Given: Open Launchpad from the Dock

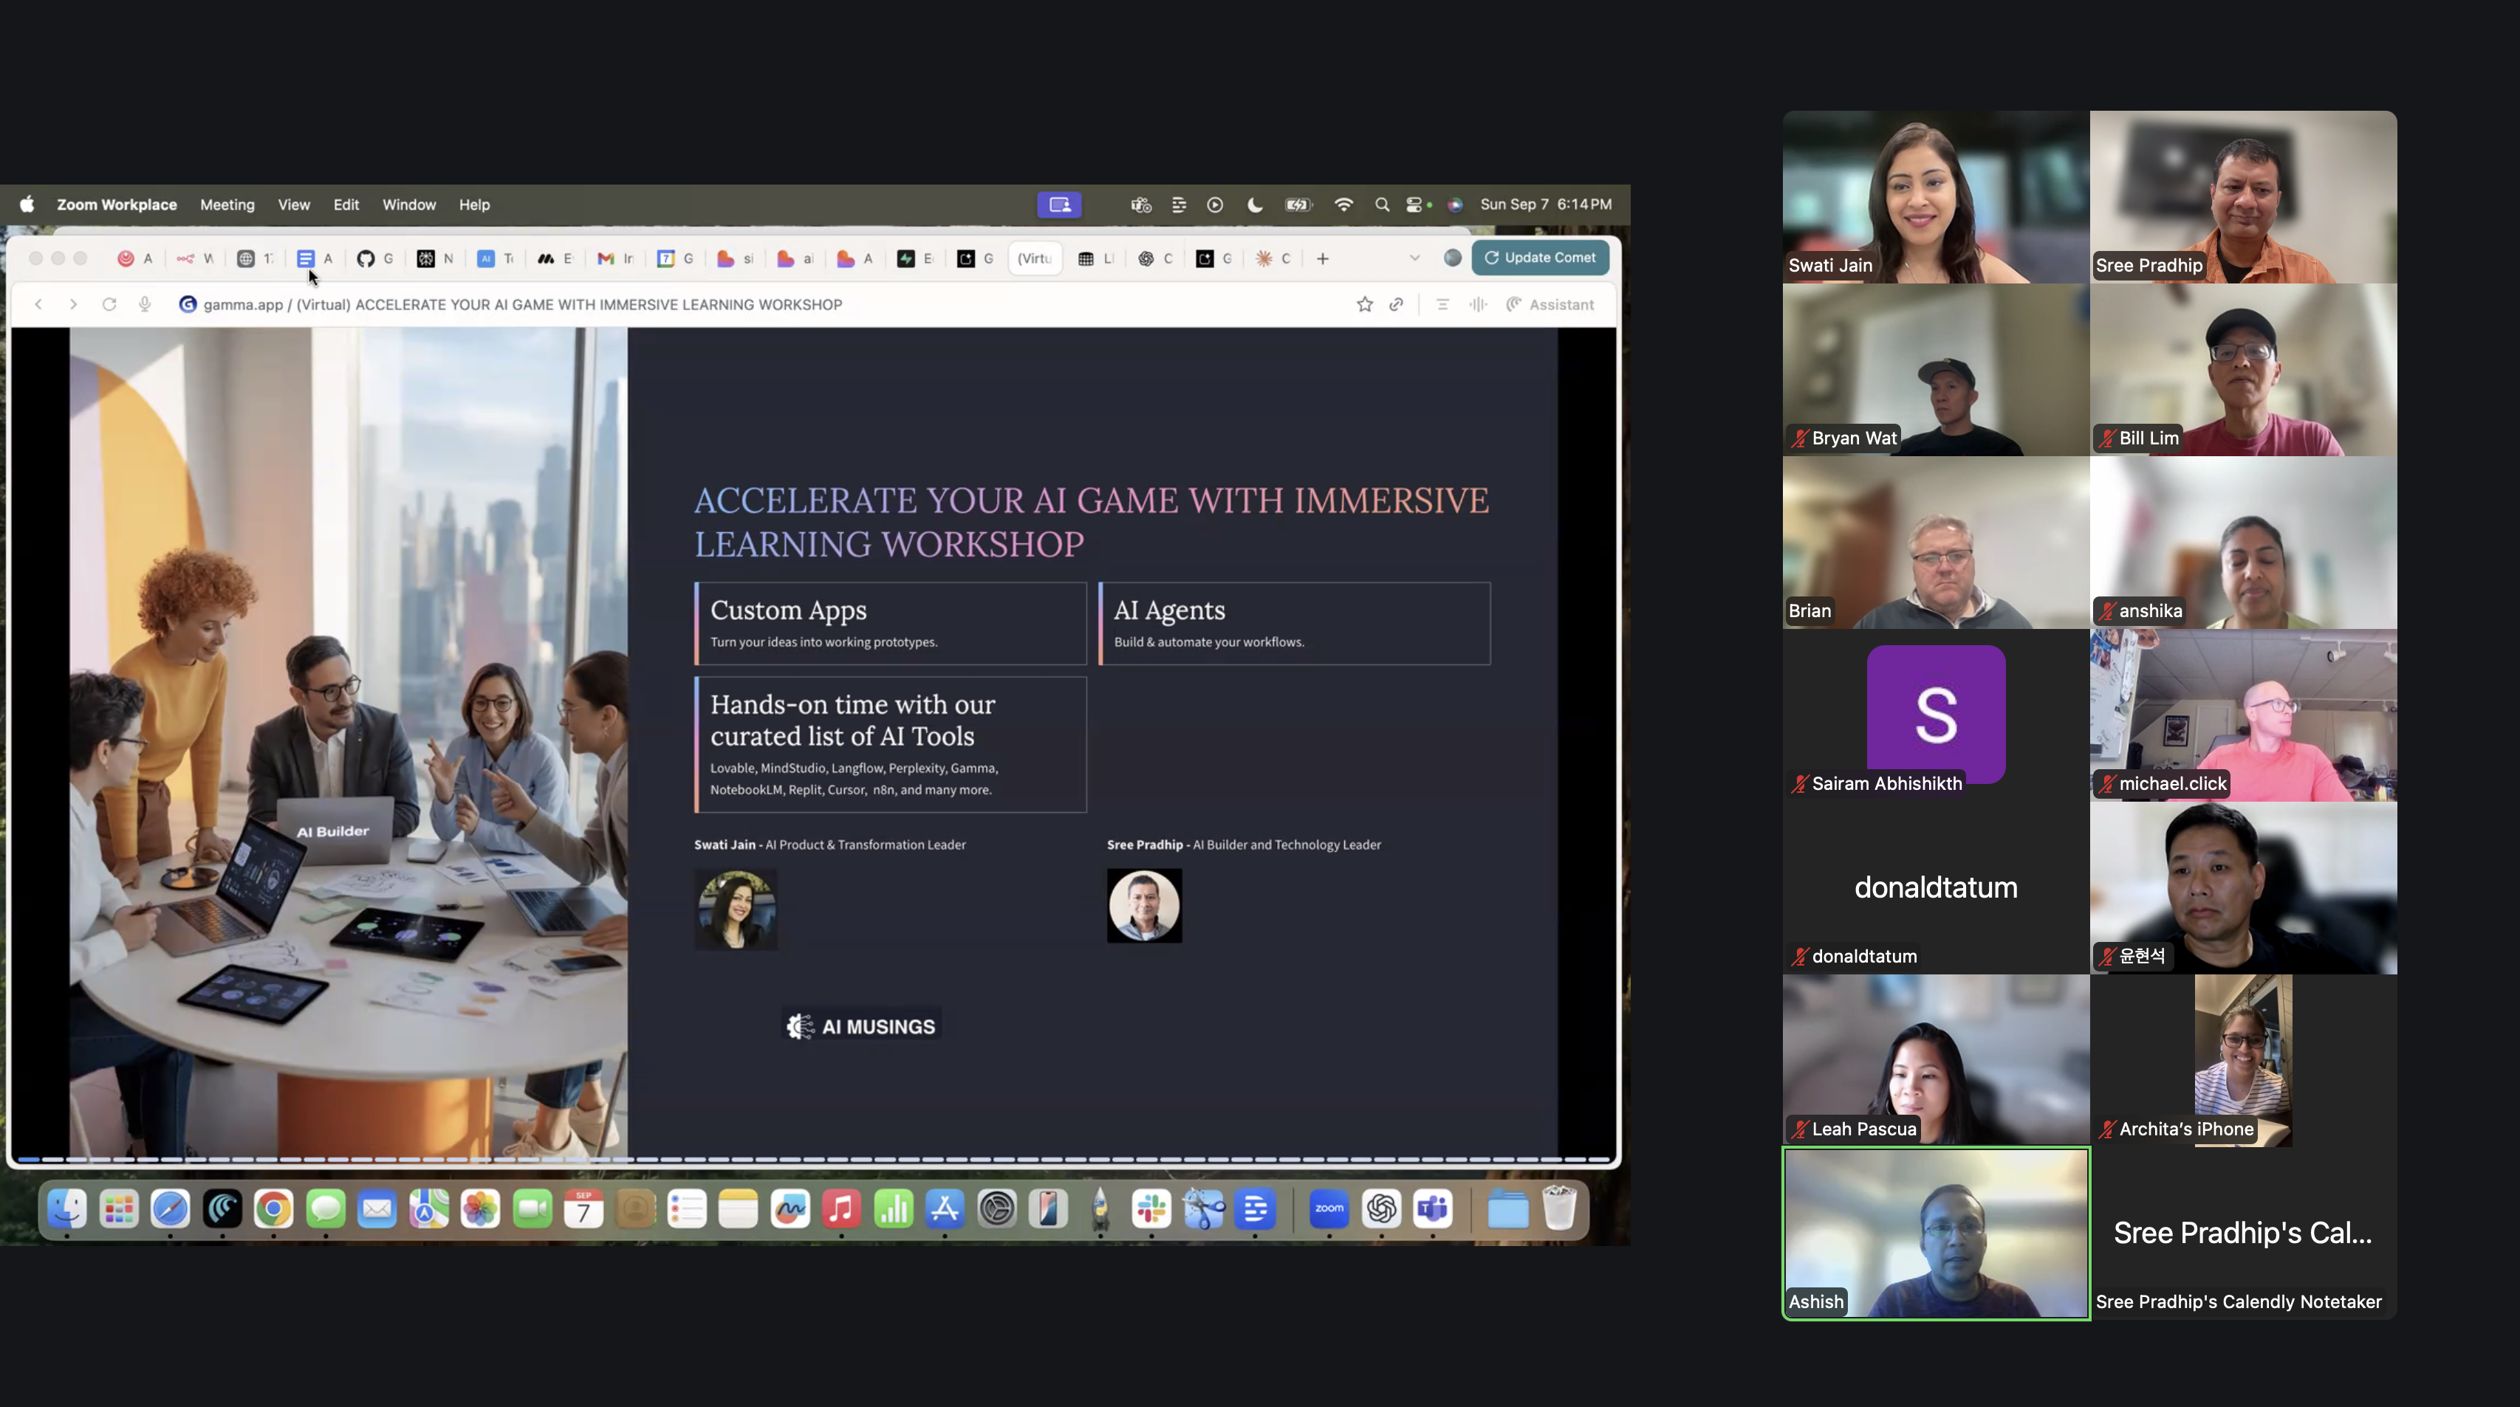Looking at the screenshot, I should [120, 1209].
